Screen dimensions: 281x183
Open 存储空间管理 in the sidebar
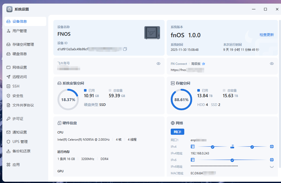click(20, 44)
